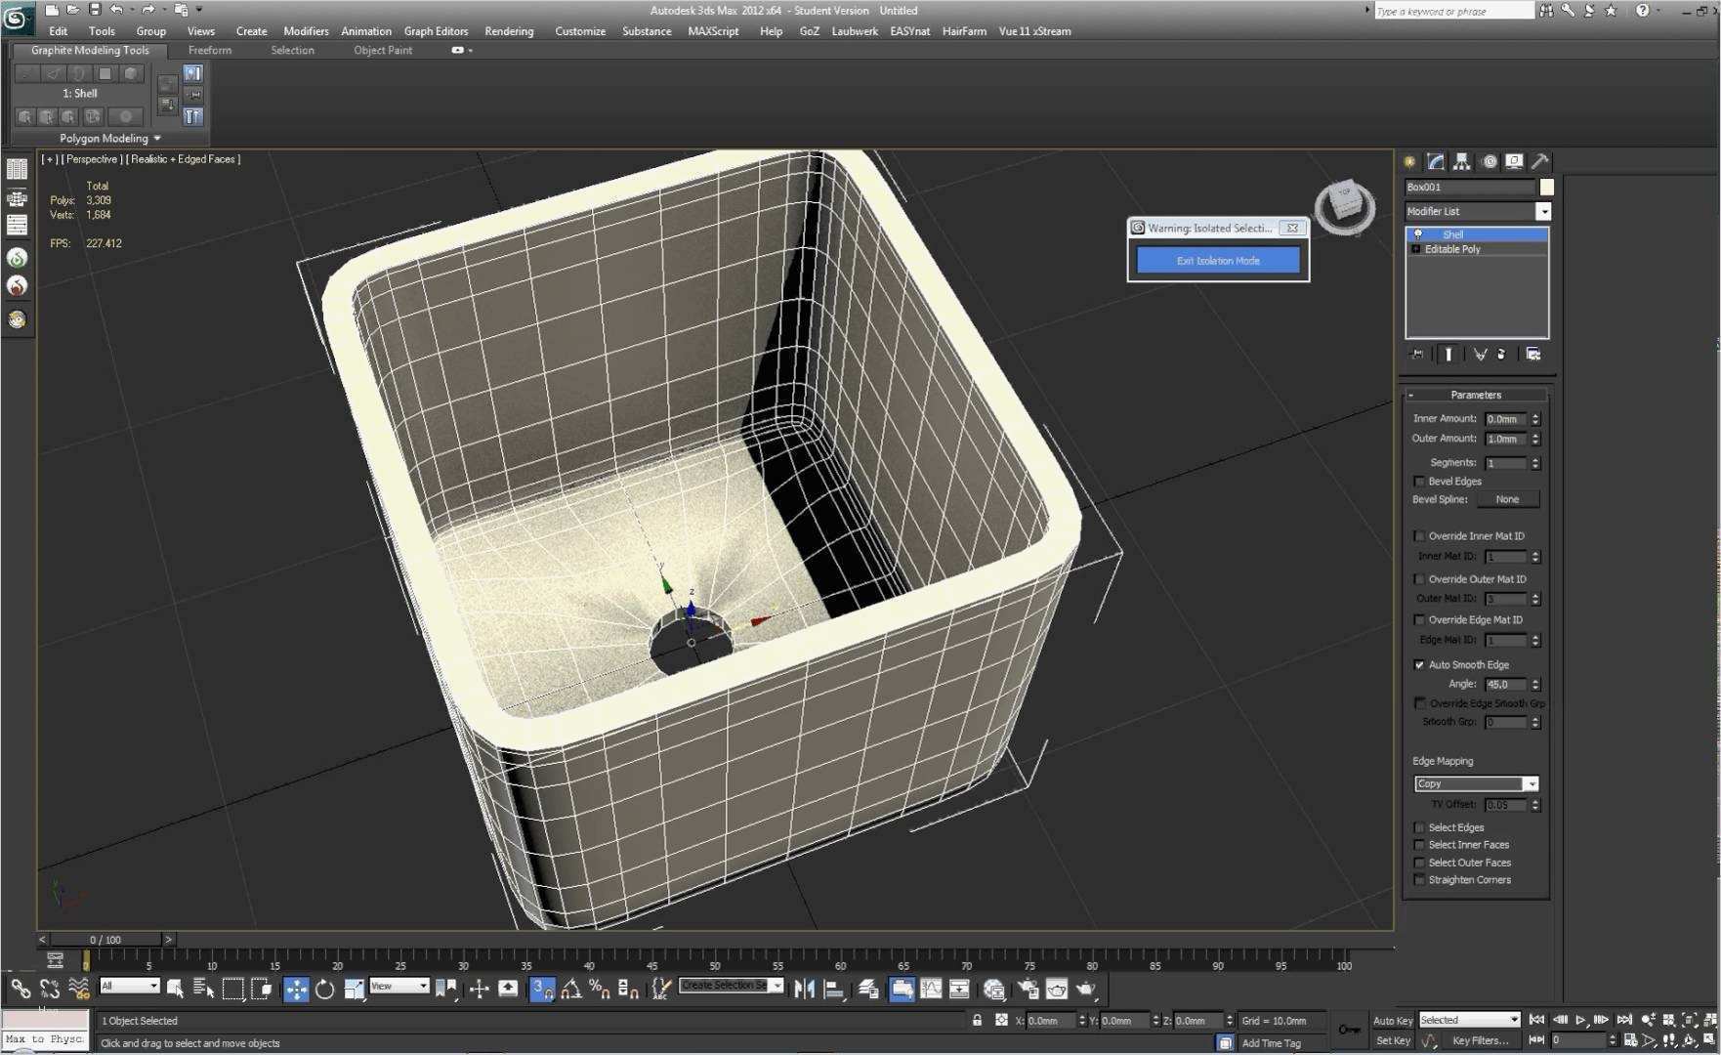Click the Box001 object color swatch
Screen dimensions: 1721x1055
point(1546,188)
